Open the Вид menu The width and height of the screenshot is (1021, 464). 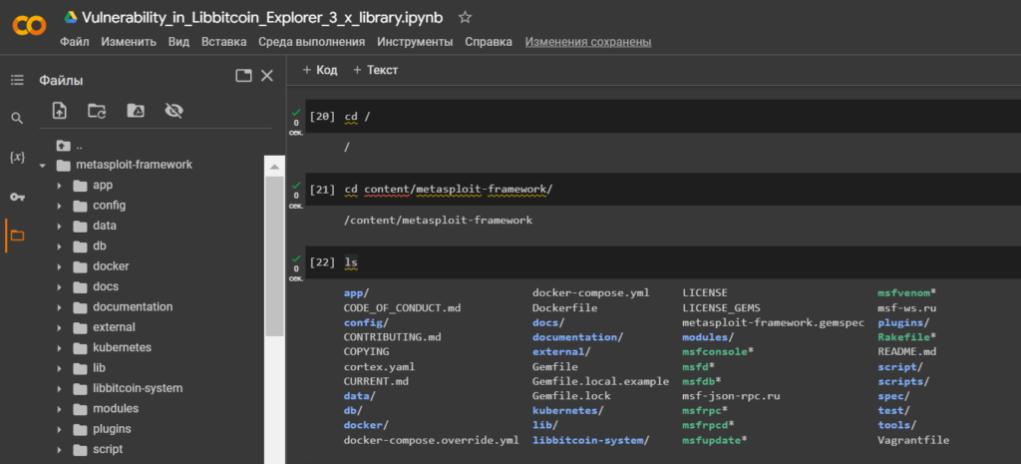(x=178, y=42)
